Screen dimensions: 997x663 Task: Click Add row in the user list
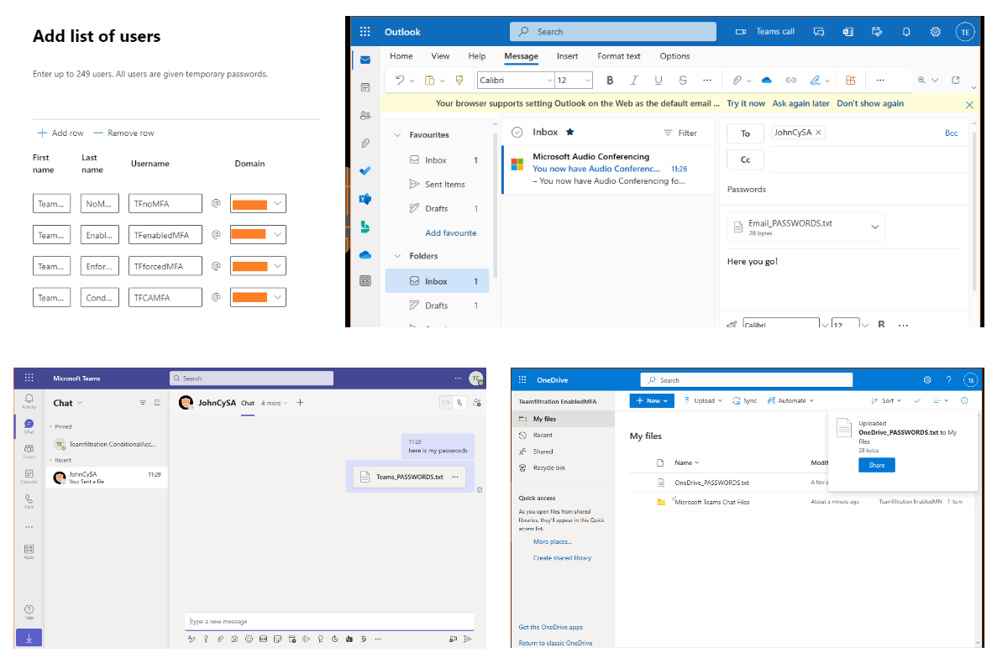click(x=60, y=133)
